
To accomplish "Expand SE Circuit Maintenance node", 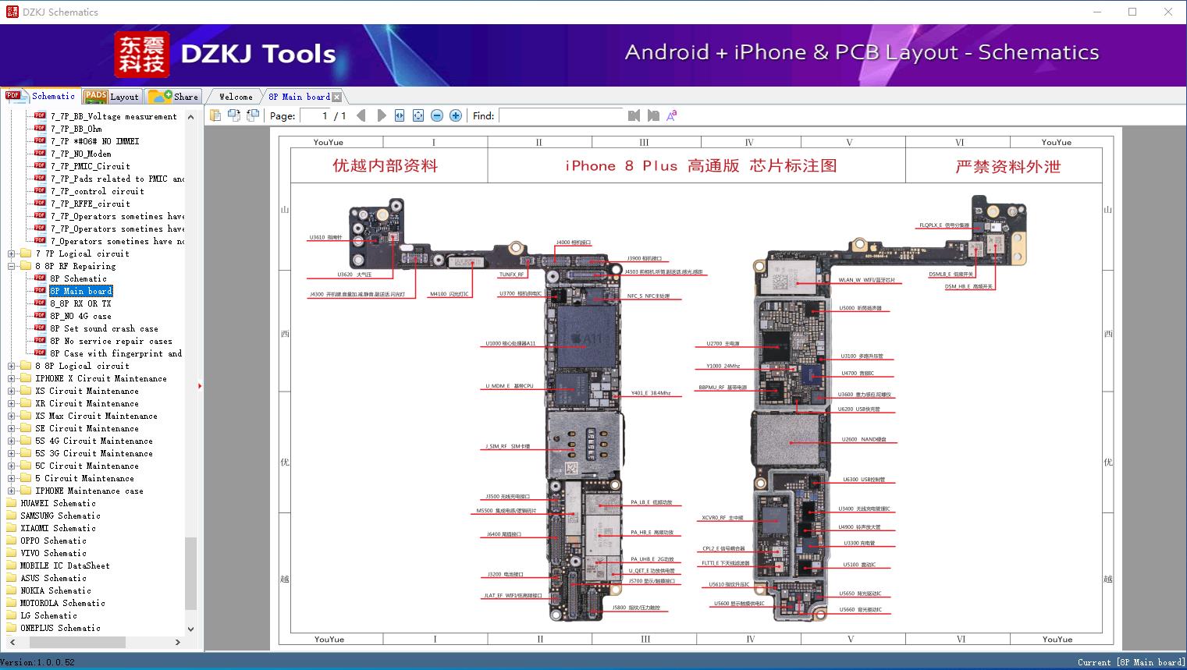I will point(12,428).
